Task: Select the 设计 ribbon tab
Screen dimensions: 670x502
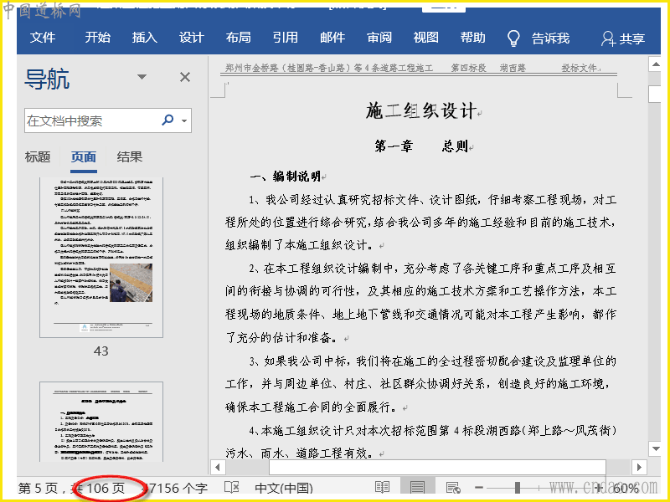Action: tap(192, 38)
